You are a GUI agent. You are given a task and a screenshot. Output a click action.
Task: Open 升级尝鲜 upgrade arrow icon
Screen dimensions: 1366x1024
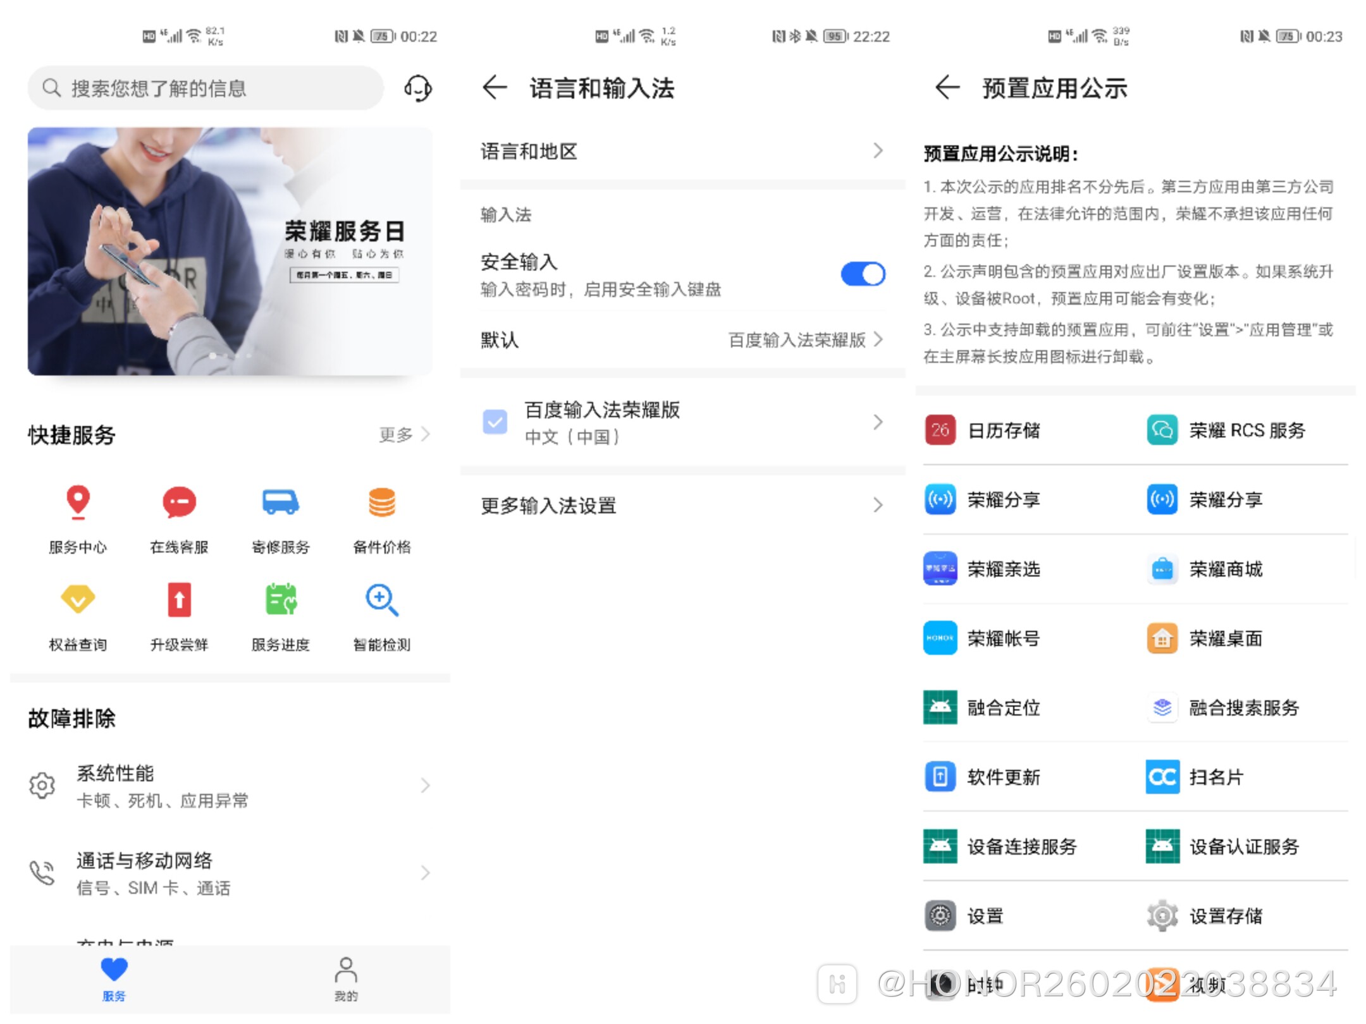pos(179,599)
